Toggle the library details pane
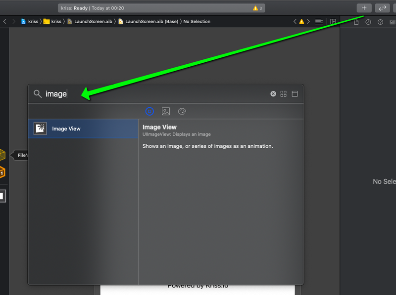This screenshot has width=396, height=295. coord(295,94)
